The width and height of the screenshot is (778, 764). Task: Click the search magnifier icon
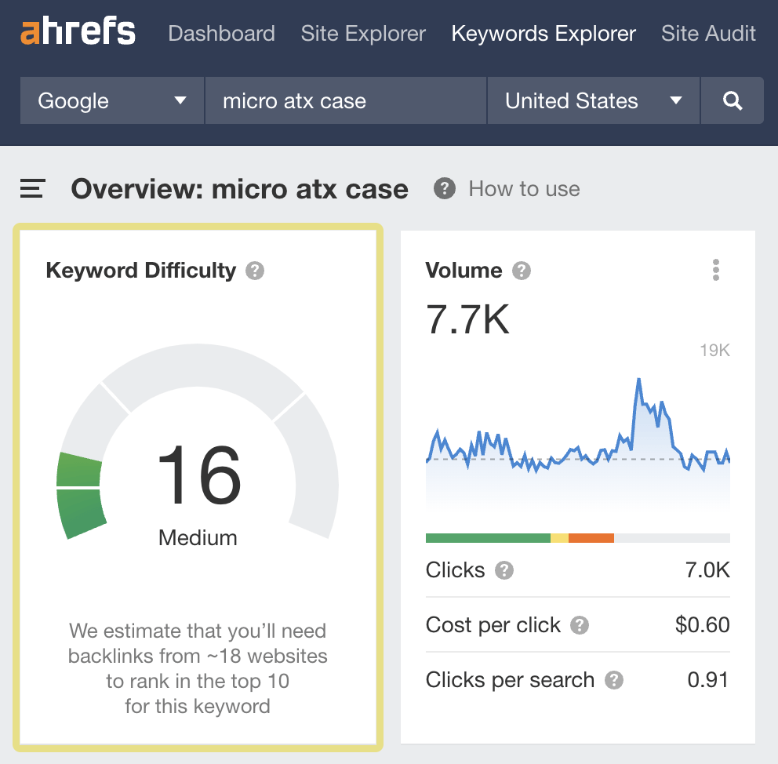(732, 100)
